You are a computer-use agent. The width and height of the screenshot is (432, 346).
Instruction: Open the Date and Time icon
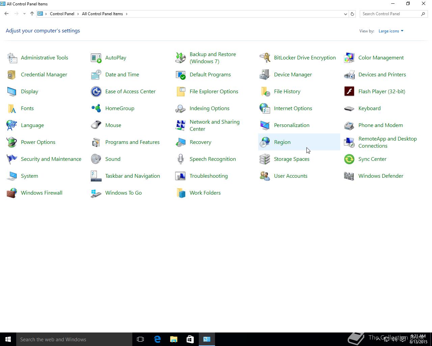click(96, 75)
